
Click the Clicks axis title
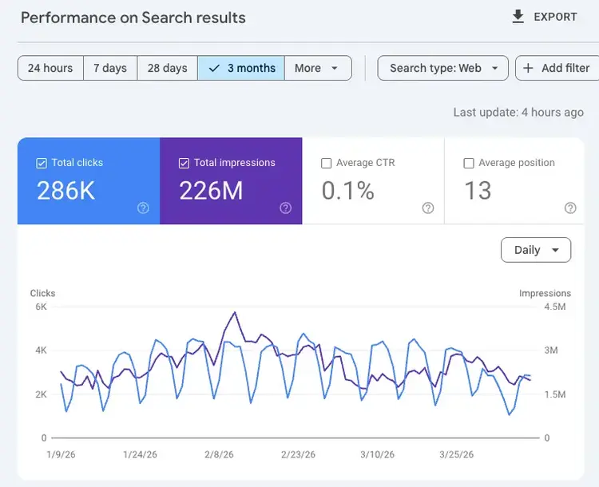(x=42, y=293)
